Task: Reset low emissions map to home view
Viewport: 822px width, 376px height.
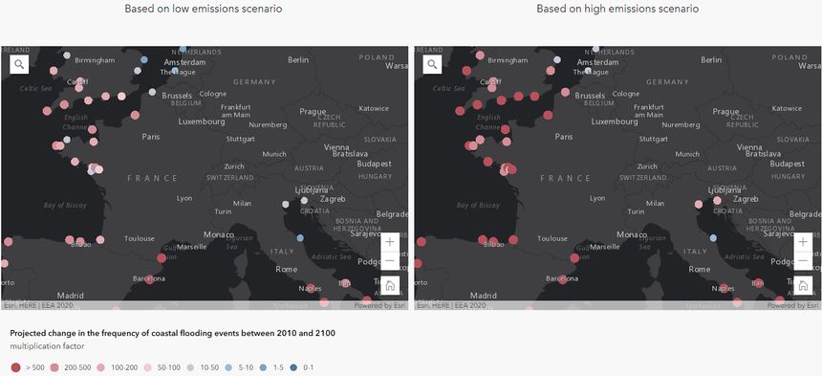Action: coord(390,285)
